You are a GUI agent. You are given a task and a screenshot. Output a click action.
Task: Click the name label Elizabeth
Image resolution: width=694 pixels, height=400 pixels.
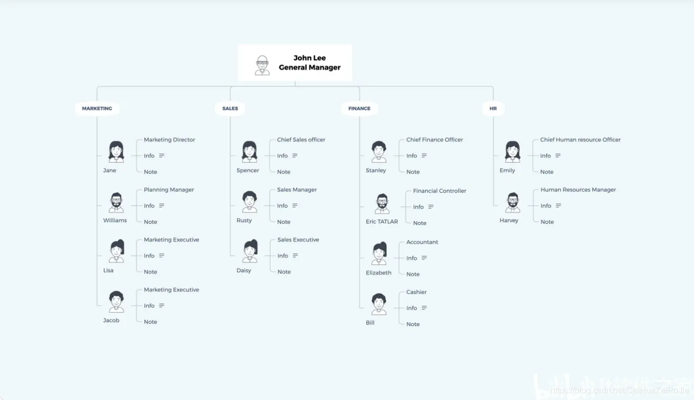tap(379, 273)
